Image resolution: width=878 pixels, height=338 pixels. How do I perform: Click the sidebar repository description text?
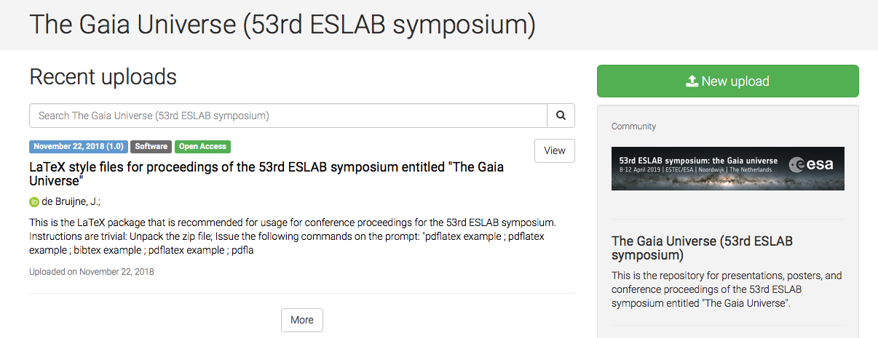(727, 289)
